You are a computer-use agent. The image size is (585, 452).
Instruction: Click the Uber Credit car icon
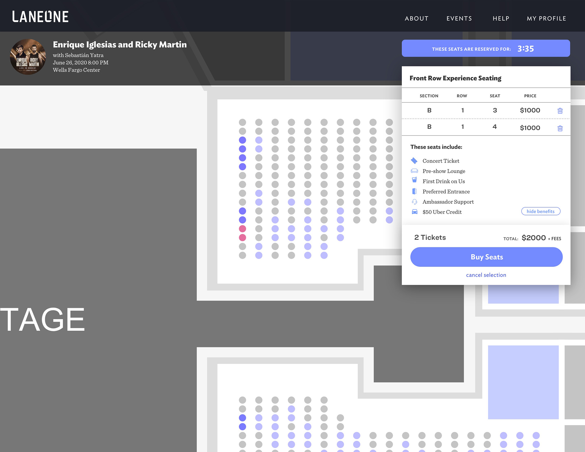pos(414,212)
